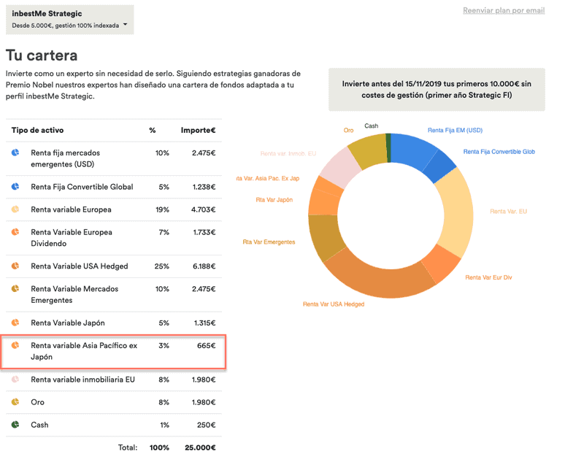The image size is (584, 462).
Task: Click the Renta Fija EM (USD) chart label
Action: pyautogui.click(x=455, y=131)
